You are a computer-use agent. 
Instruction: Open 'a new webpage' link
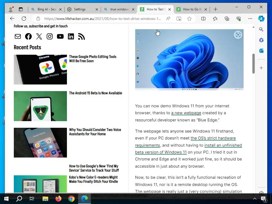(x=186, y=113)
